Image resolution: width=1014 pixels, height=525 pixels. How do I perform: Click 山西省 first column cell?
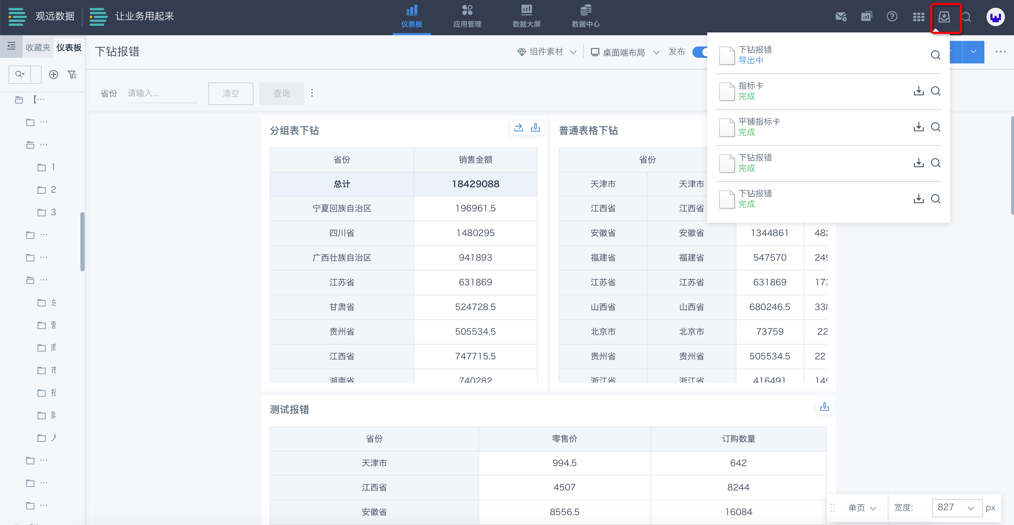point(603,307)
